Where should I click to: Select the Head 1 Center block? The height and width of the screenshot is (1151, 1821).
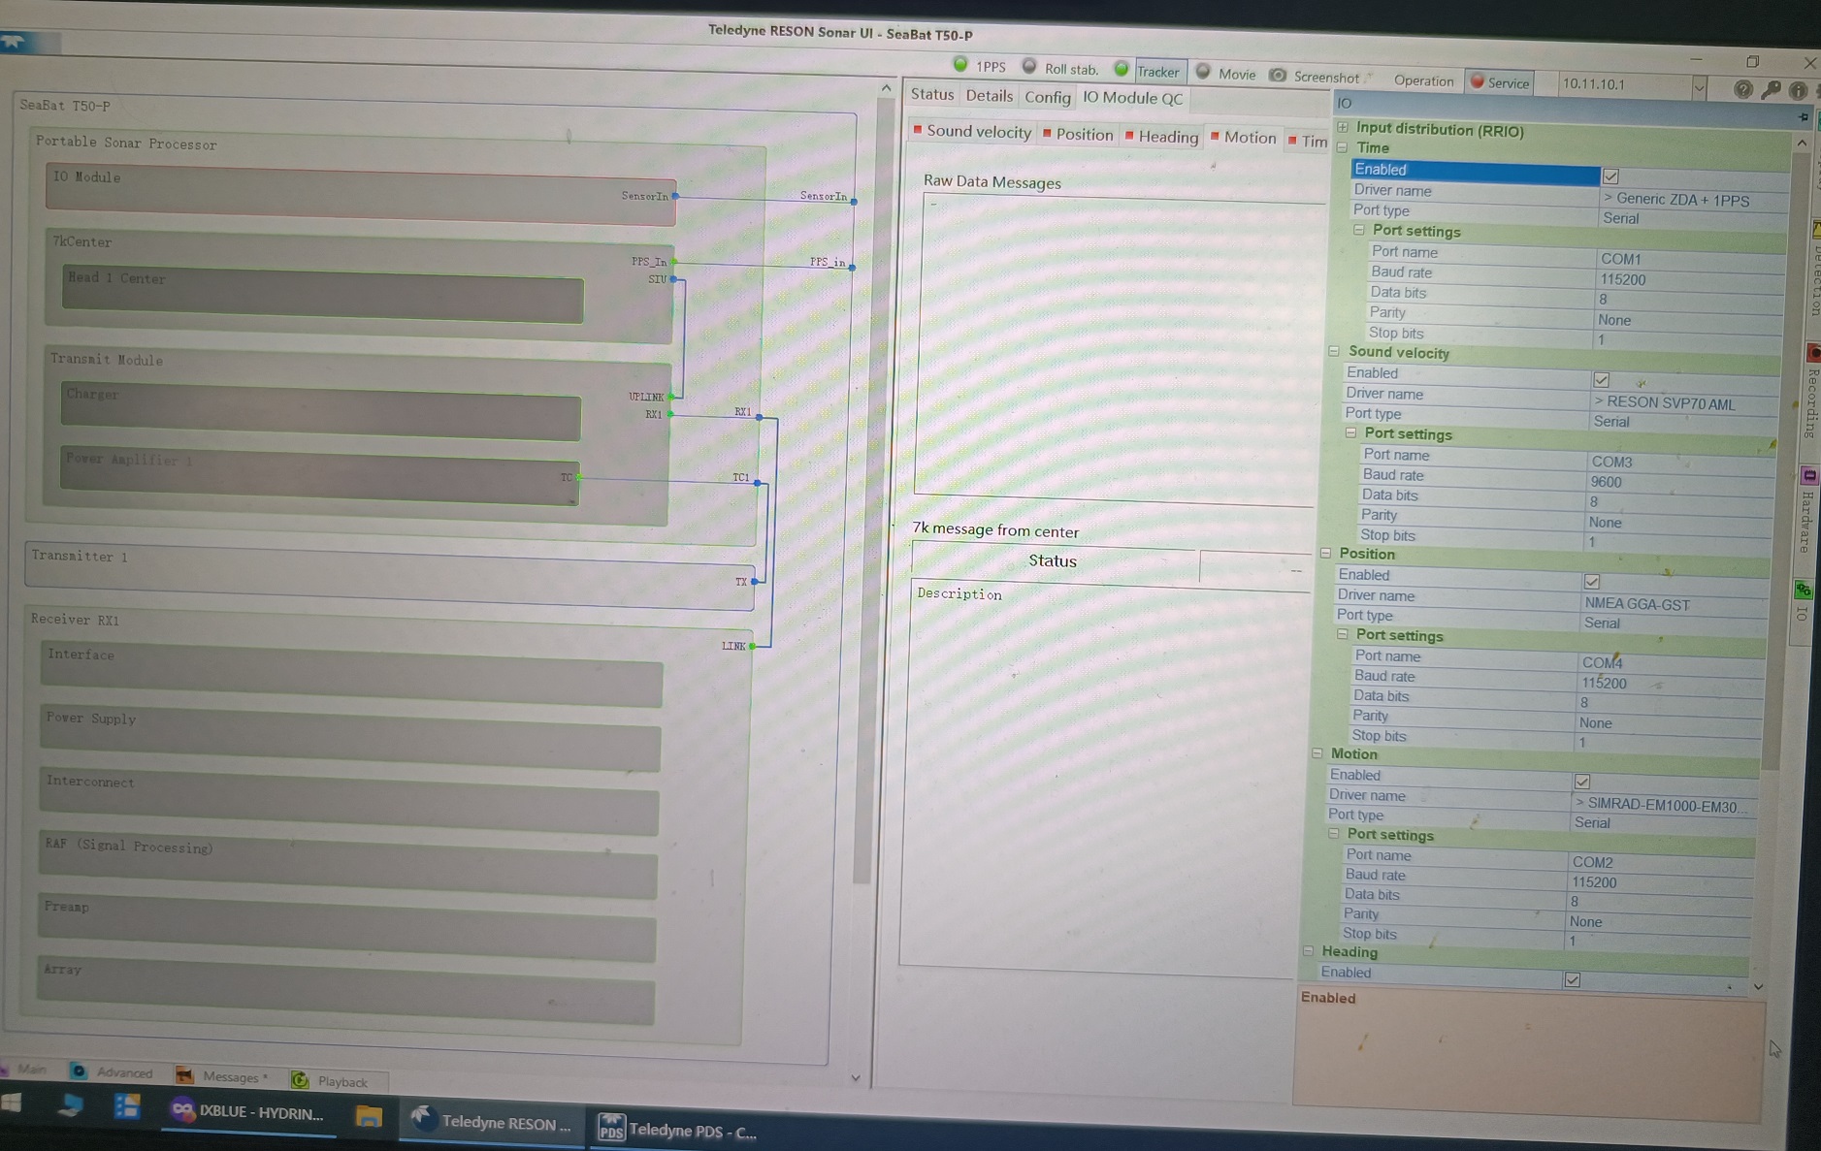(323, 294)
